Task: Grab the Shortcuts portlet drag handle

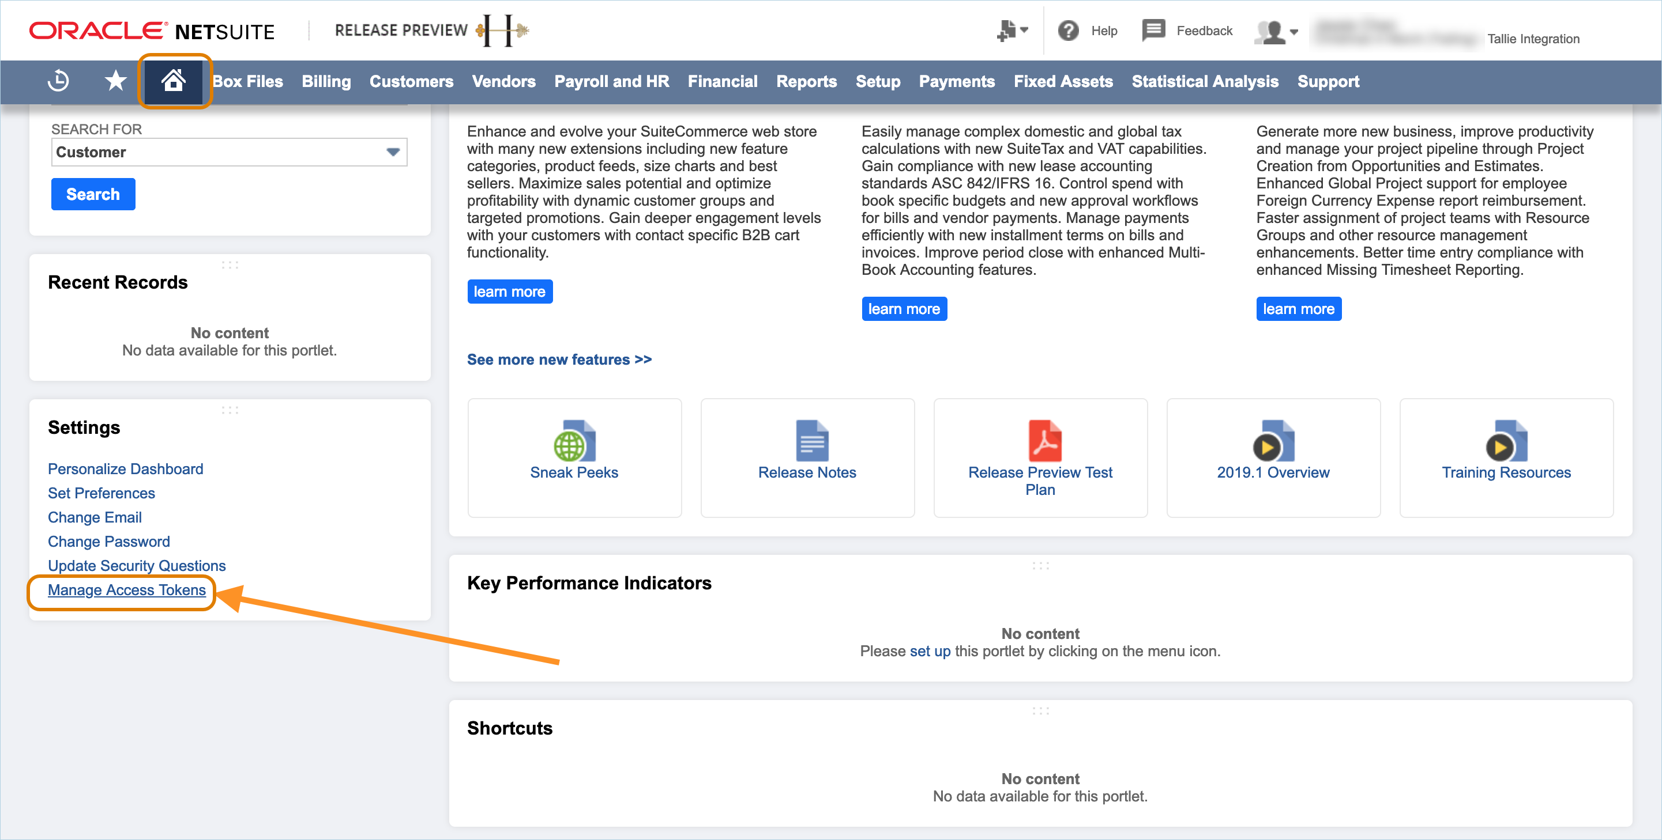Action: [1040, 711]
